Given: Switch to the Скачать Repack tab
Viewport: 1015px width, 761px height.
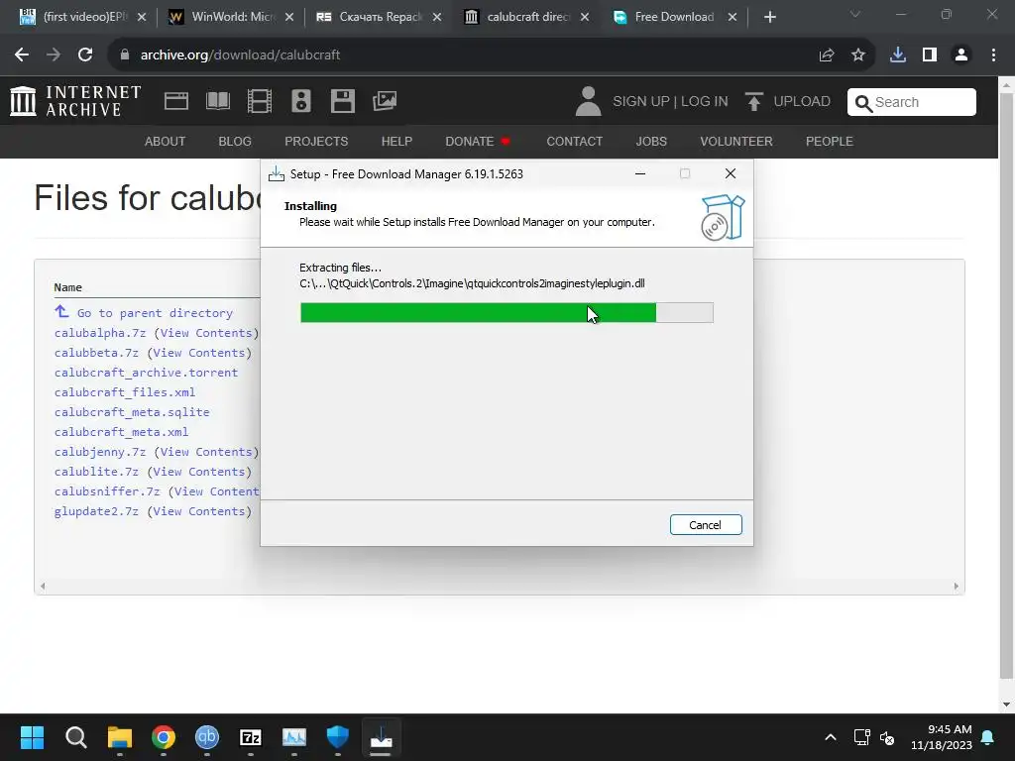Looking at the screenshot, I should point(379,18).
